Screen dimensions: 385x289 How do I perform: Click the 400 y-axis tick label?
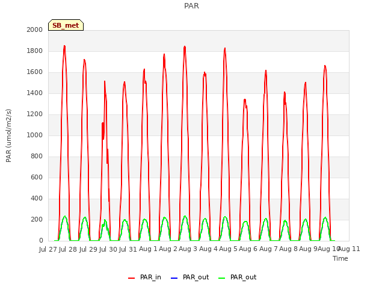[x=37, y=198]
